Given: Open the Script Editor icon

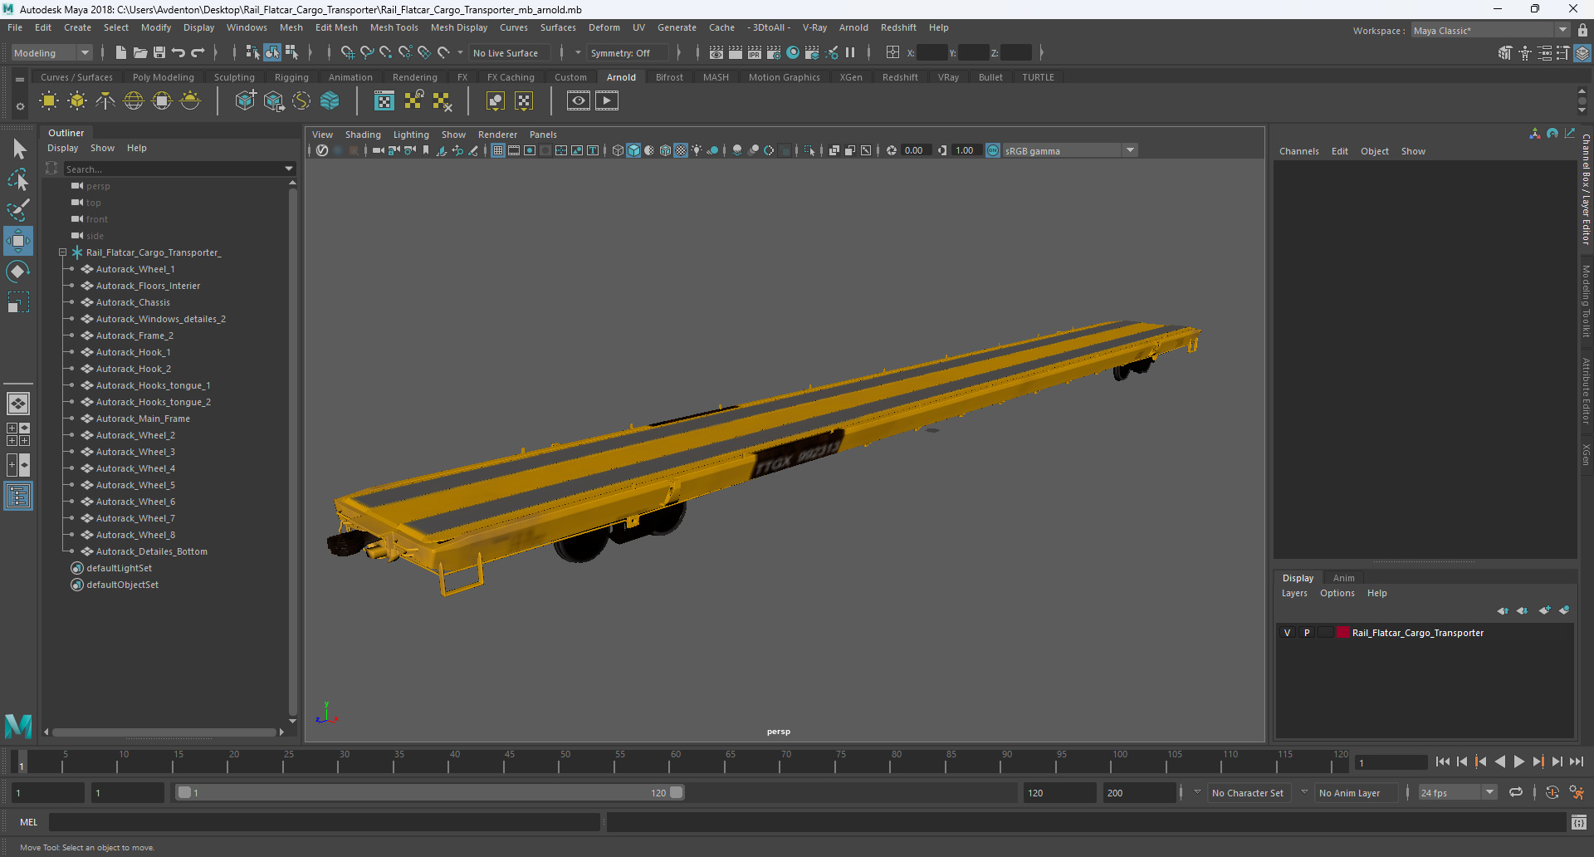Looking at the screenshot, I should (1579, 822).
